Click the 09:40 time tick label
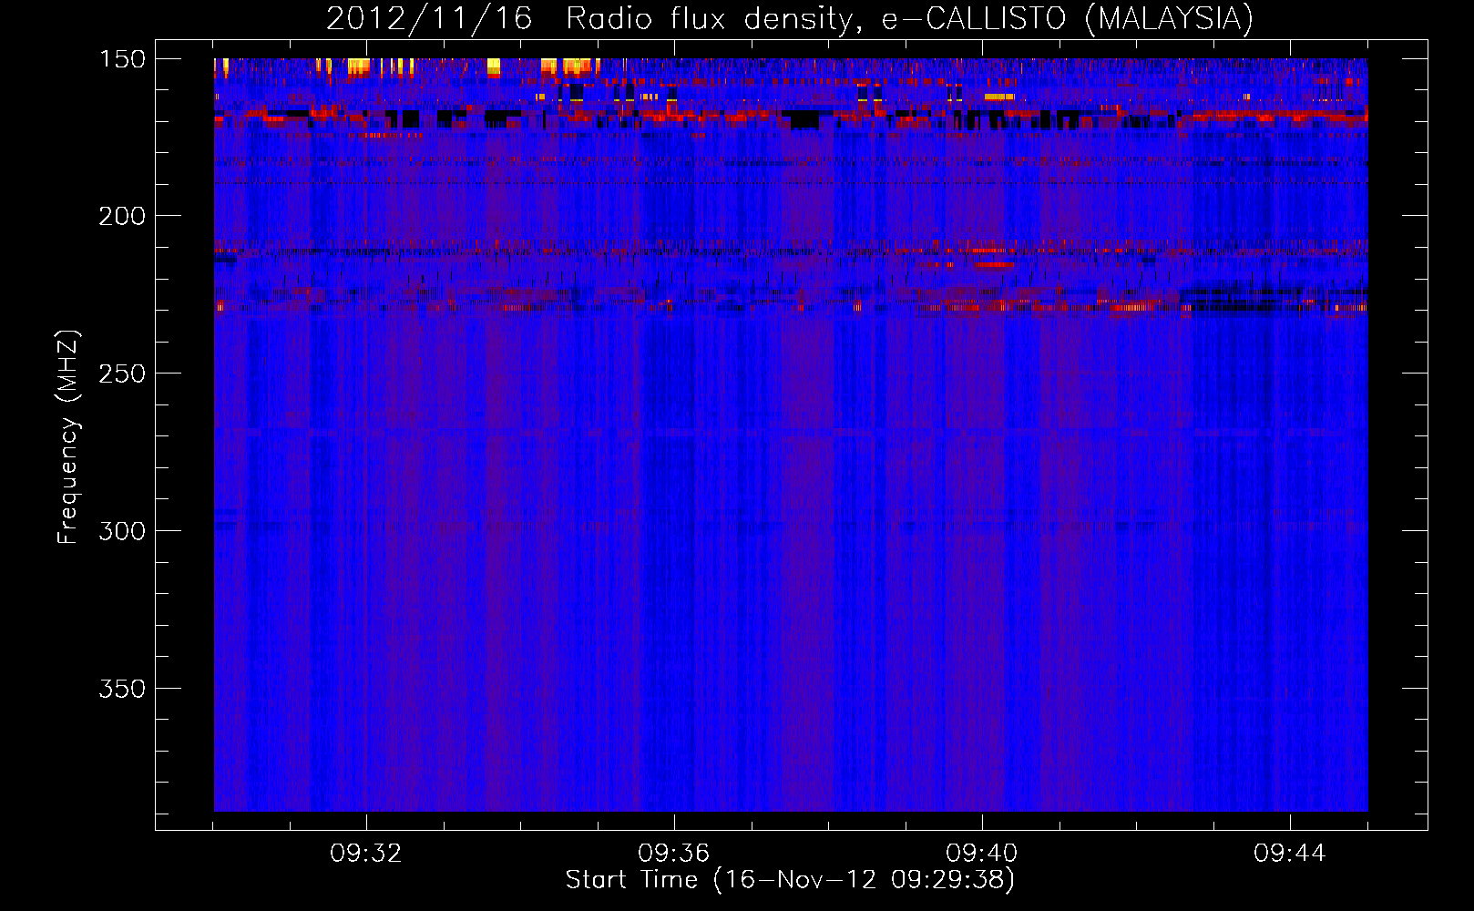1474x911 pixels. click(982, 854)
